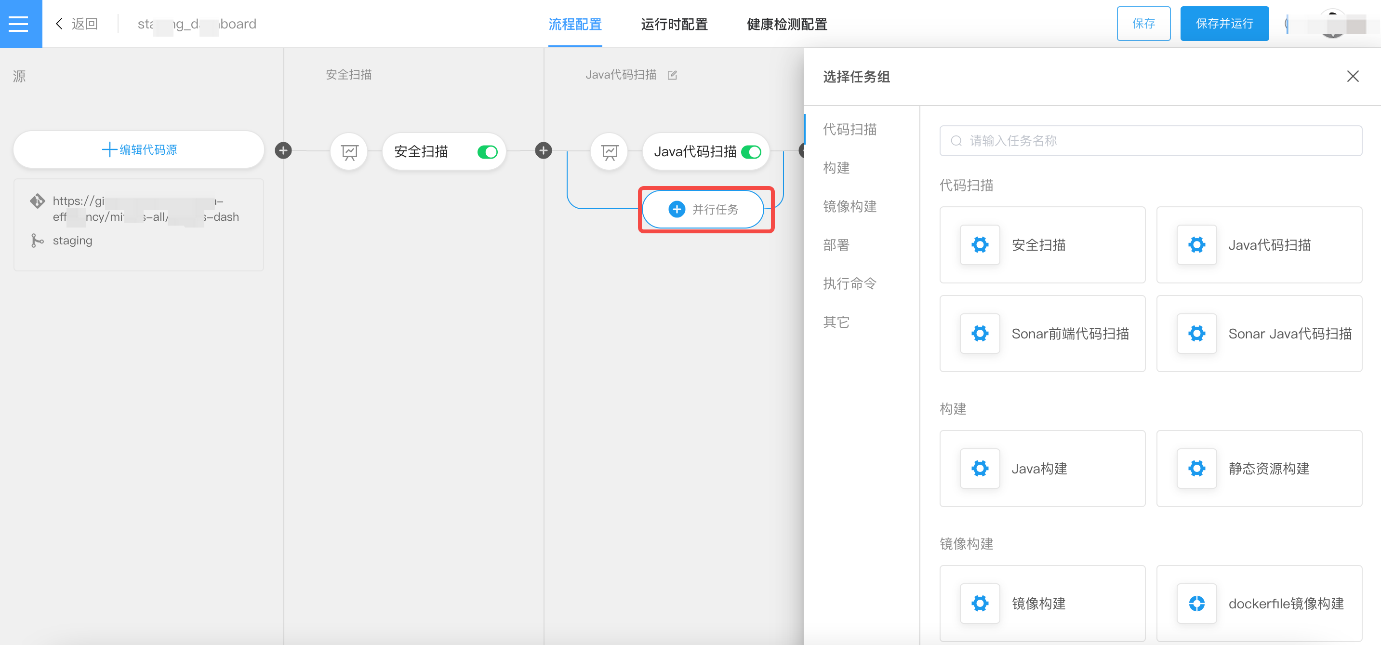Click the stage icon left of Java代码扫描 task
The image size is (1381, 645).
(x=610, y=152)
